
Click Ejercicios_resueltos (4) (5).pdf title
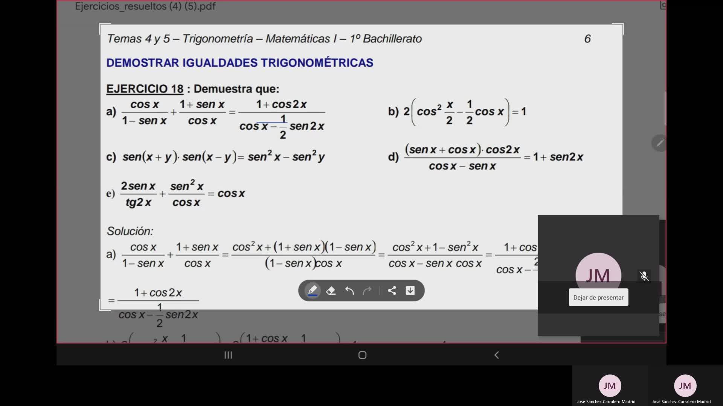click(x=145, y=6)
